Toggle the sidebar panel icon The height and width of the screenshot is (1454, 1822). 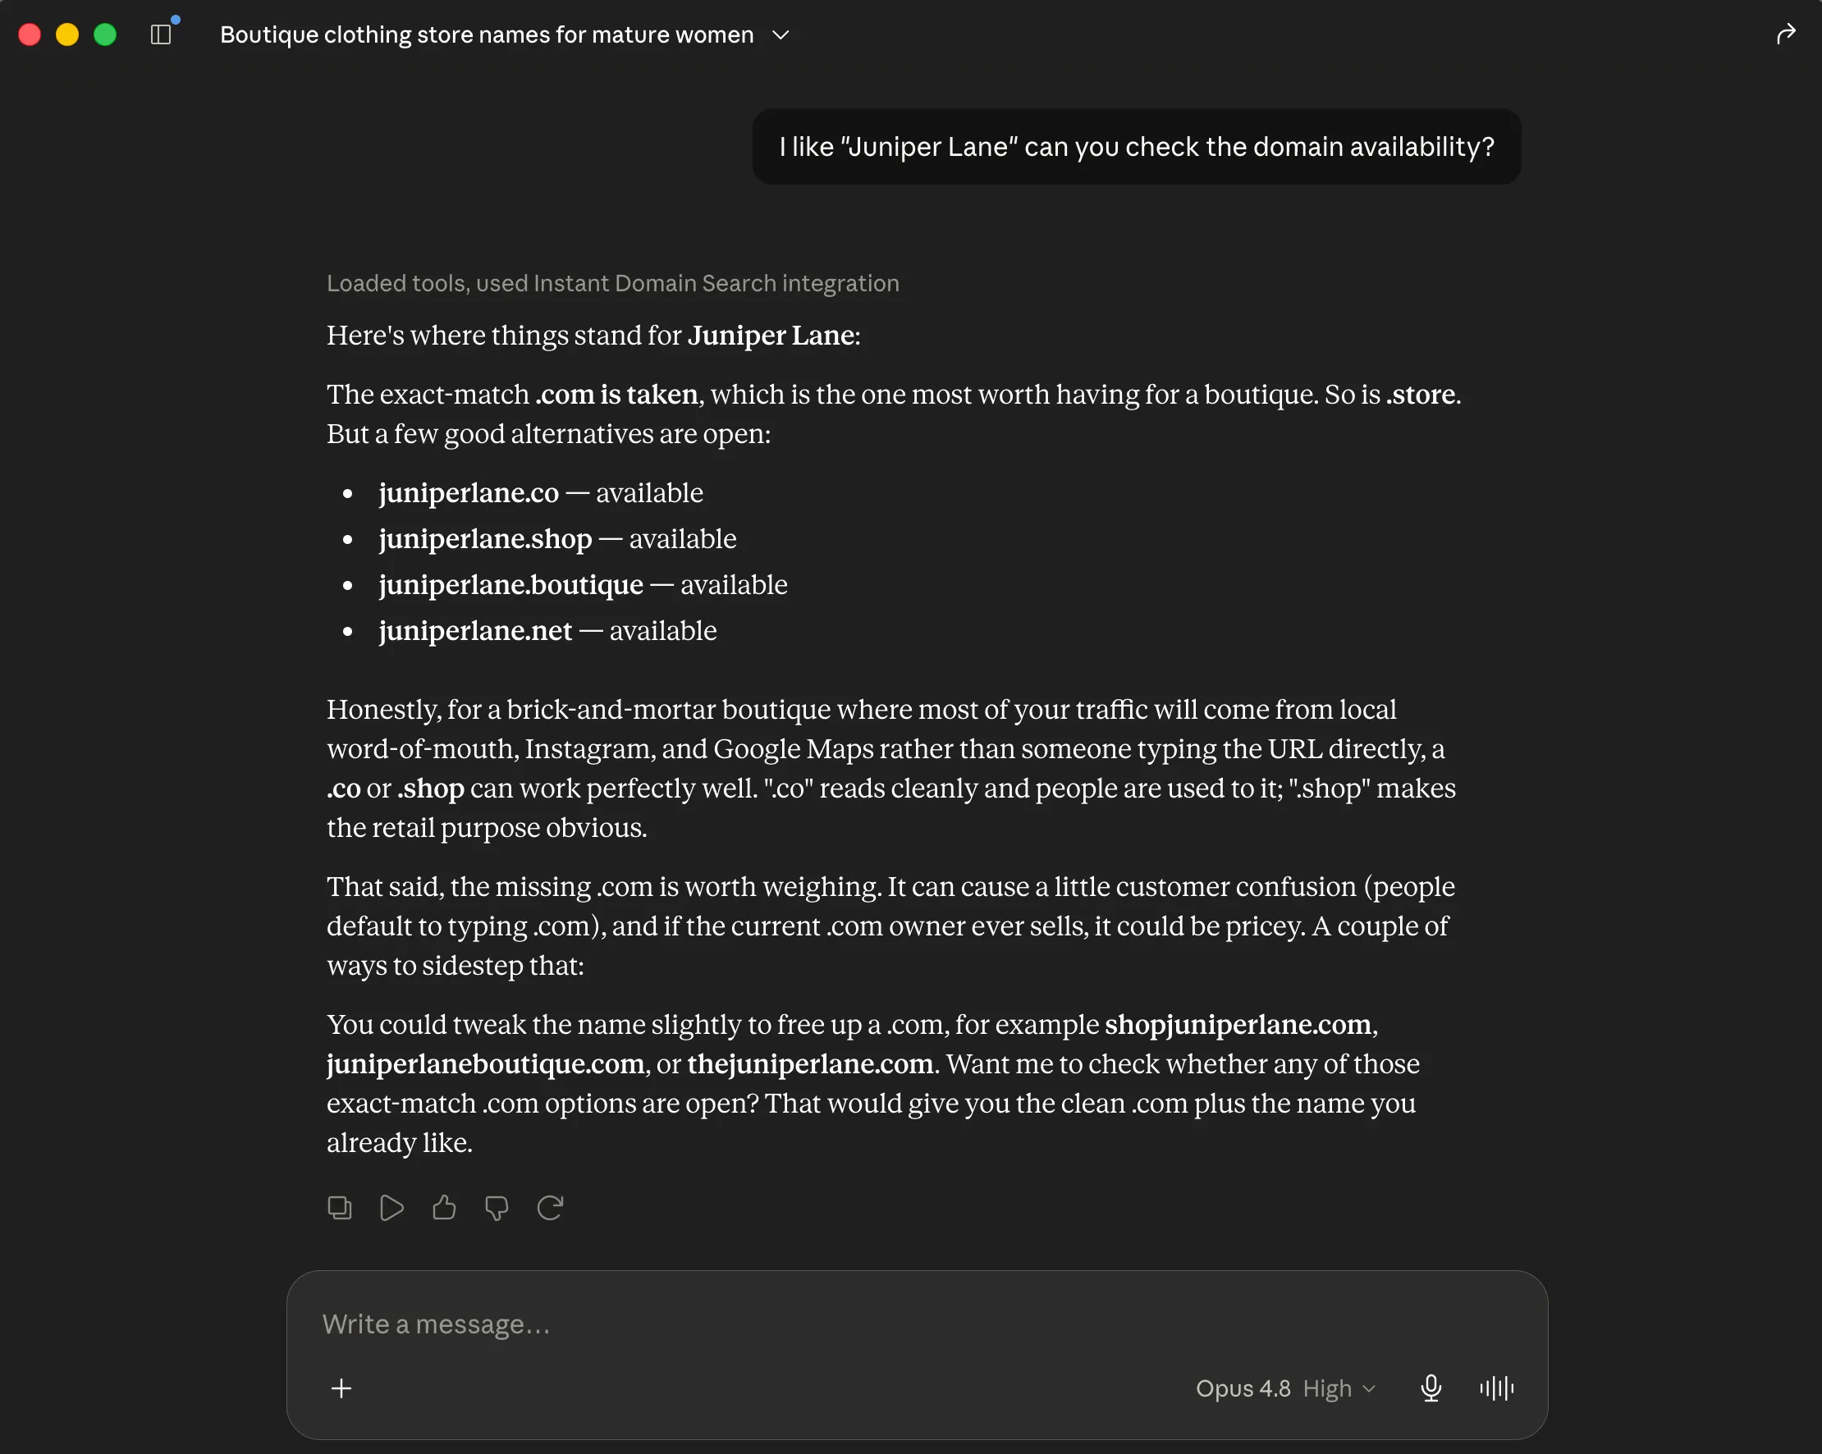click(x=161, y=34)
